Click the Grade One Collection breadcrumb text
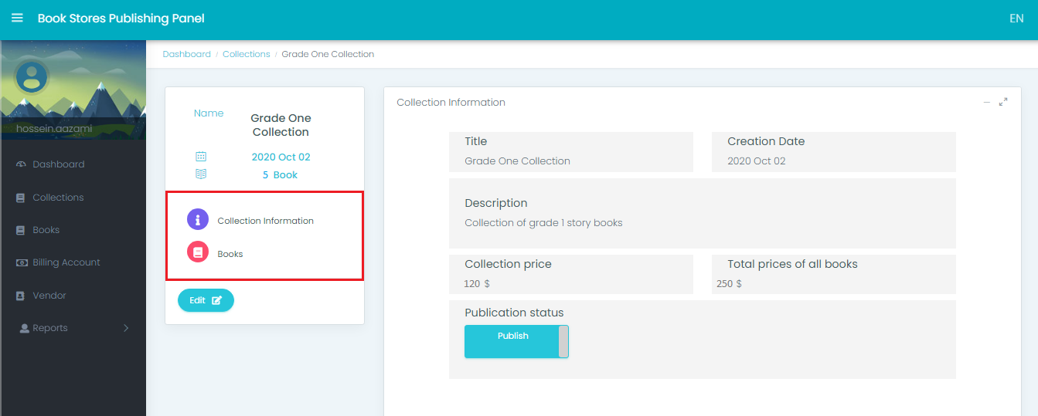Viewport: 1038px width, 416px height. coord(328,54)
